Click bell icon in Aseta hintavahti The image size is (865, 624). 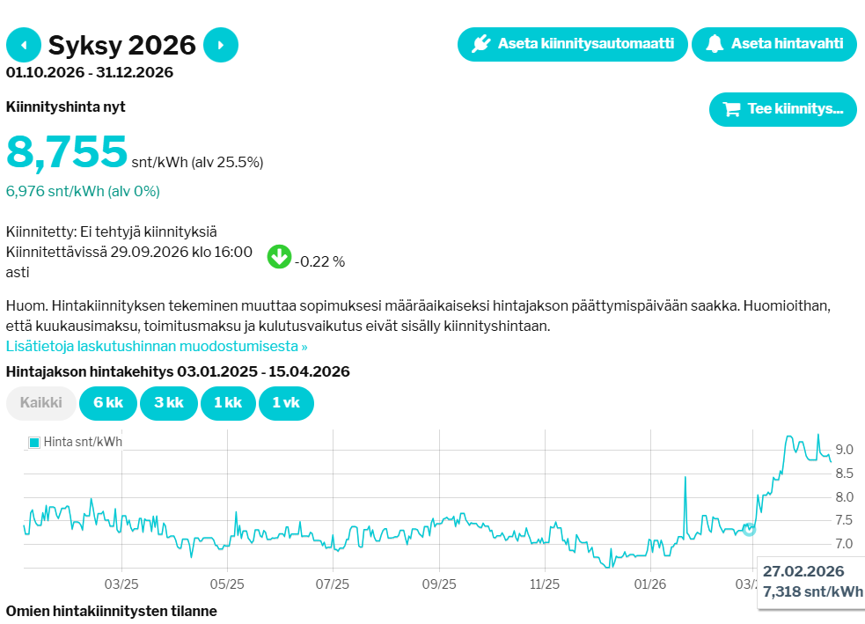click(x=714, y=44)
